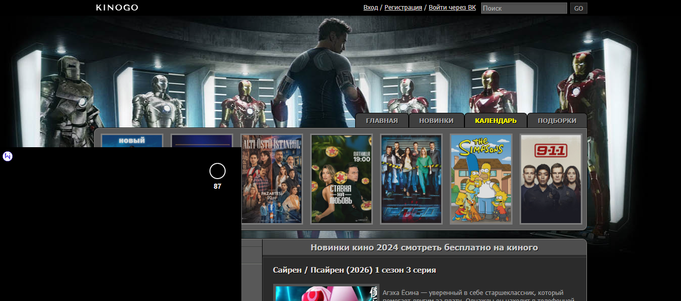Focus the Поиск search field
Viewport: 681px width, 301px height.
pyautogui.click(x=524, y=8)
